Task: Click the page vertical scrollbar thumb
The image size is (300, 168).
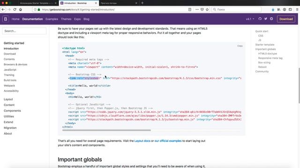Action: (x=299, y=85)
